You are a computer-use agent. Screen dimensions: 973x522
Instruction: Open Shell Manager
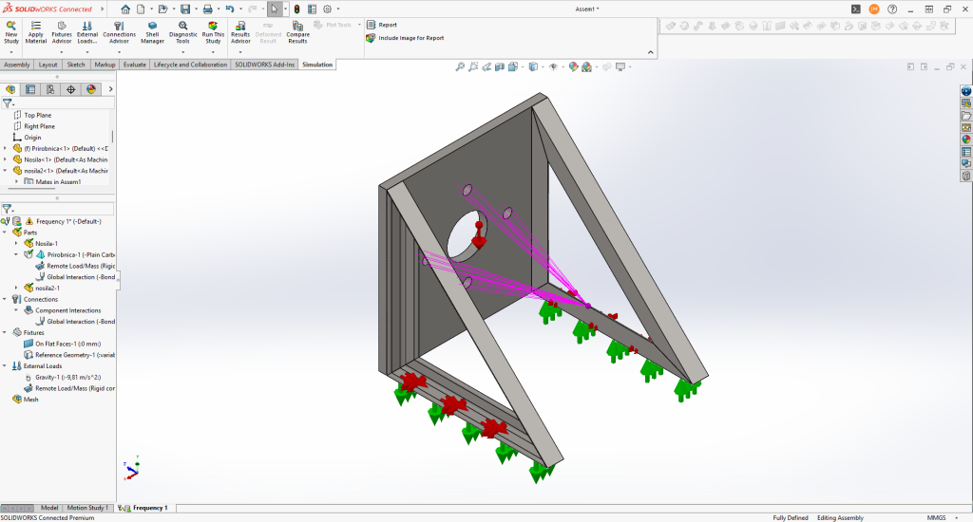coord(152,32)
